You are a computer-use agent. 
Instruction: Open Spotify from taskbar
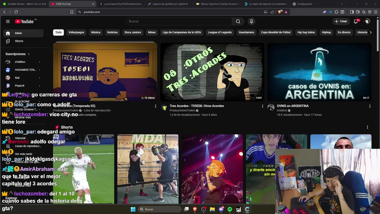[x=230, y=209]
